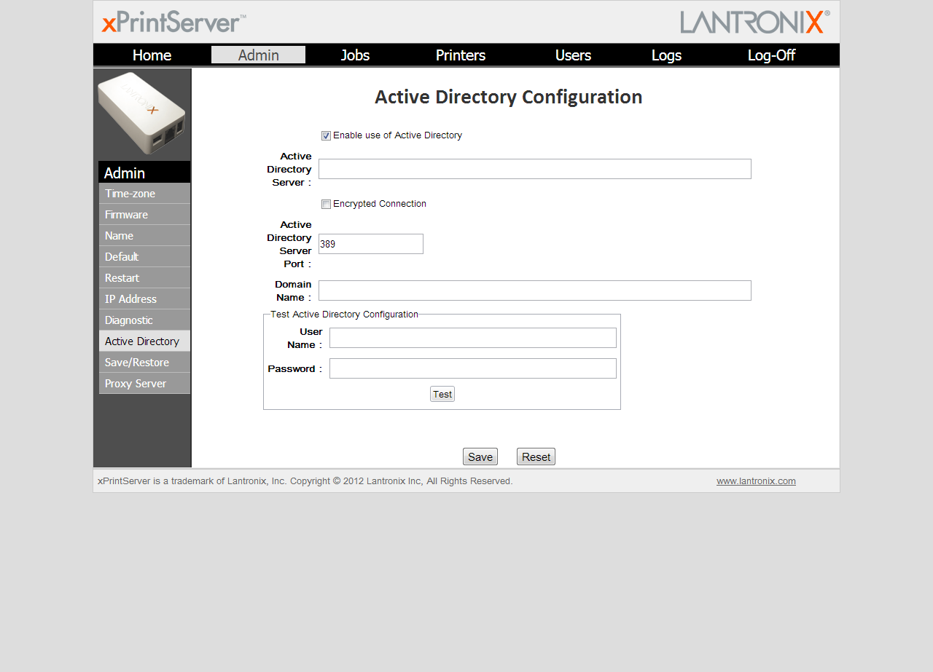Open the www.lantronix.com link
The image size is (933, 672).
pyautogui.click(x=756, y=481)
